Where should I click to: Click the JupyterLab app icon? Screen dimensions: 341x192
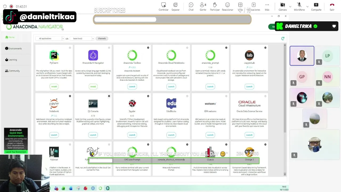[249, 55]
